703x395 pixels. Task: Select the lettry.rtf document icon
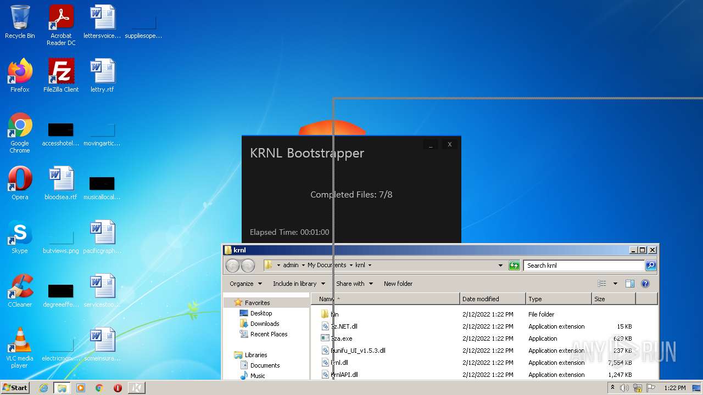pos(102,76)
